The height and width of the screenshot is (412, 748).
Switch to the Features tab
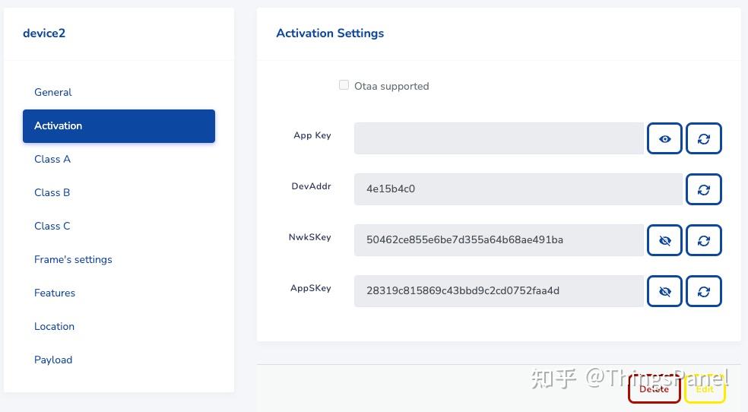point(55,293)
